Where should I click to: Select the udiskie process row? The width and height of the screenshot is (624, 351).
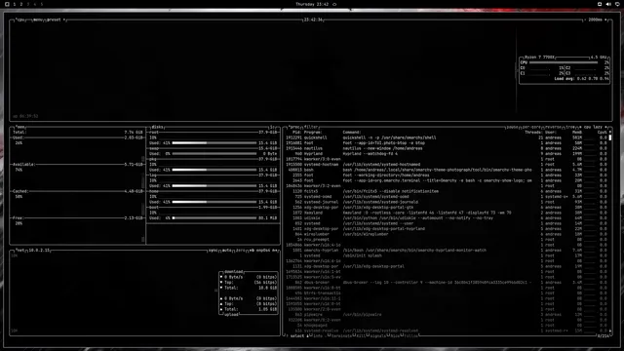[x=447, y=218]
